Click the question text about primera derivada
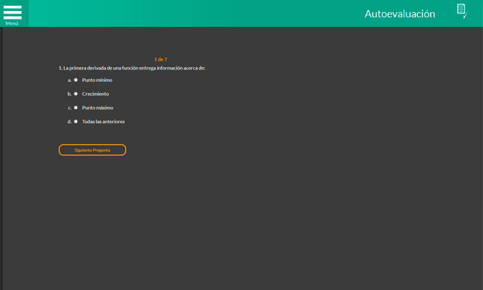Image resolution: width=483 pixels, height=290 pixels. (132, 68)
